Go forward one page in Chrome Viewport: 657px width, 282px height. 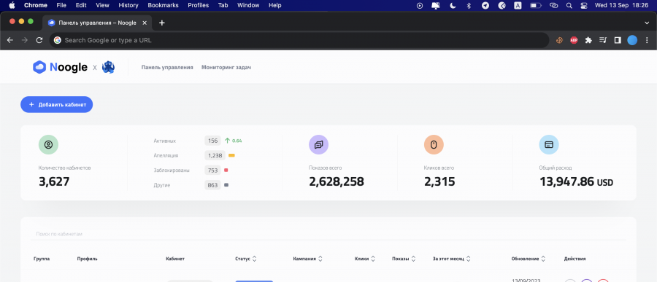(25, 40)
